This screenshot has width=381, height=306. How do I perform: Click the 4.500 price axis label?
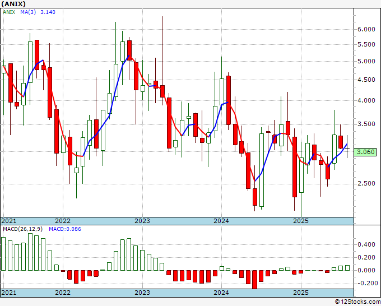point(366,80)
